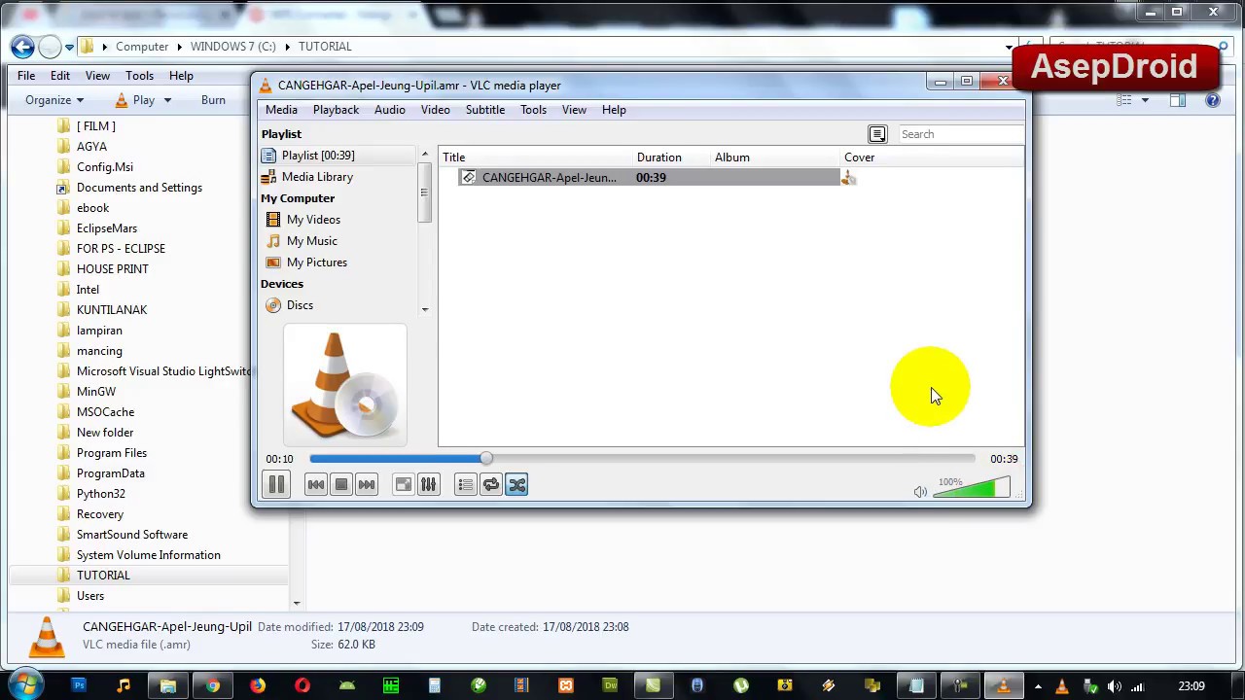Pause playback in VLC

coord(276,484)
